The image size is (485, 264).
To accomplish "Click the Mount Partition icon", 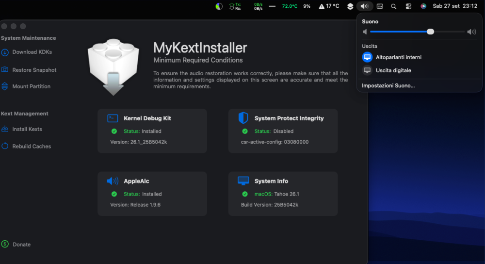I will click(x=5, y=86).
